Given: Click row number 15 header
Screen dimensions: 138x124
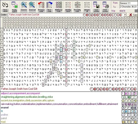Looking at the screenshot, I should [2, 85].
